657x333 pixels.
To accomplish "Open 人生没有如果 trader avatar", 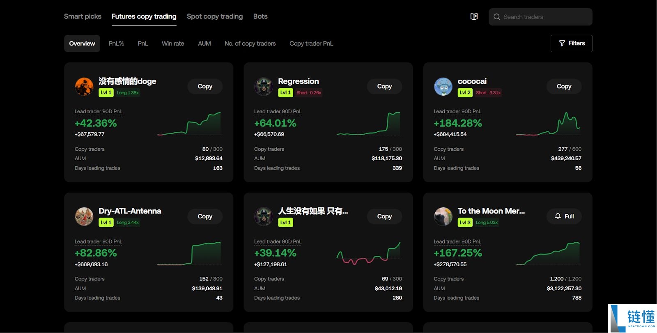I will 264,216.
